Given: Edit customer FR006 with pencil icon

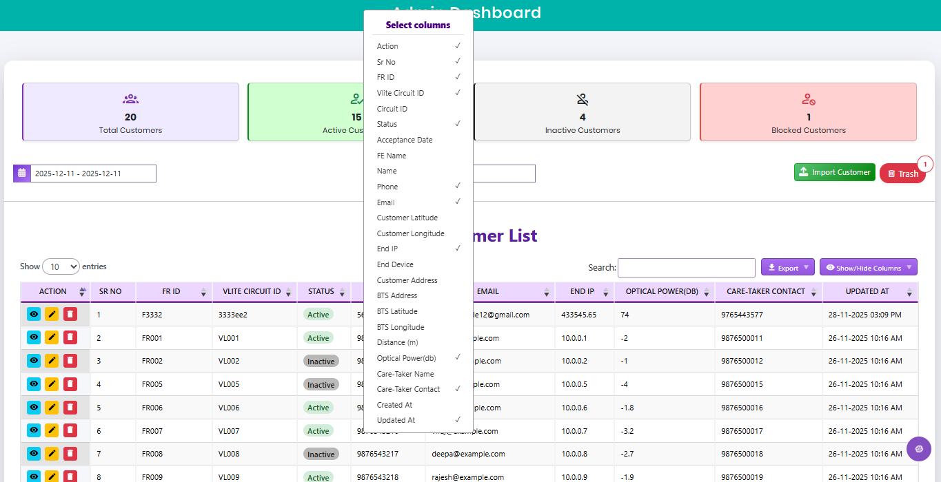Looking at the screenshot, I should [x=52, y=407].
